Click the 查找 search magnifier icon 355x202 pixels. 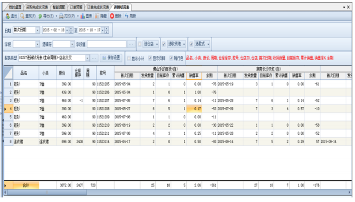[x=22, y=16]
